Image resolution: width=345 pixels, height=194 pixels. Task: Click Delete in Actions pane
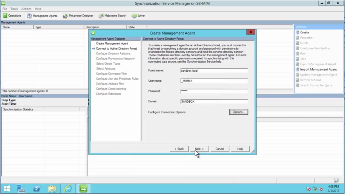click(304, 43)
